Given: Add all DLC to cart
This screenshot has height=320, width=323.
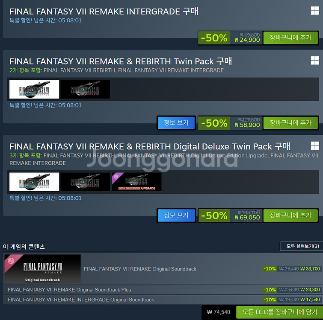Looking at the screenshot, I should pos(279,312).
